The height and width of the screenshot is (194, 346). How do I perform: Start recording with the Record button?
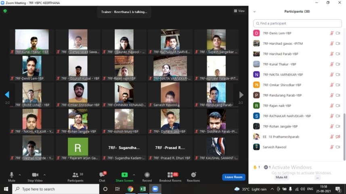[x=147, y=175]
